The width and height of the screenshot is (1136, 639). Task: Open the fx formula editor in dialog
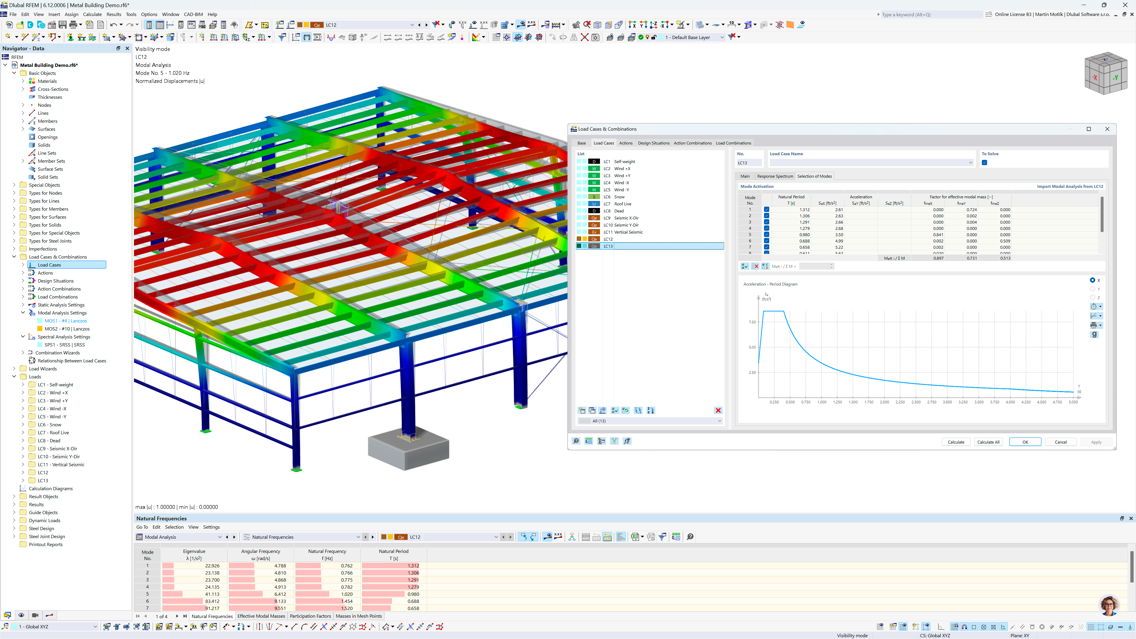627,441
